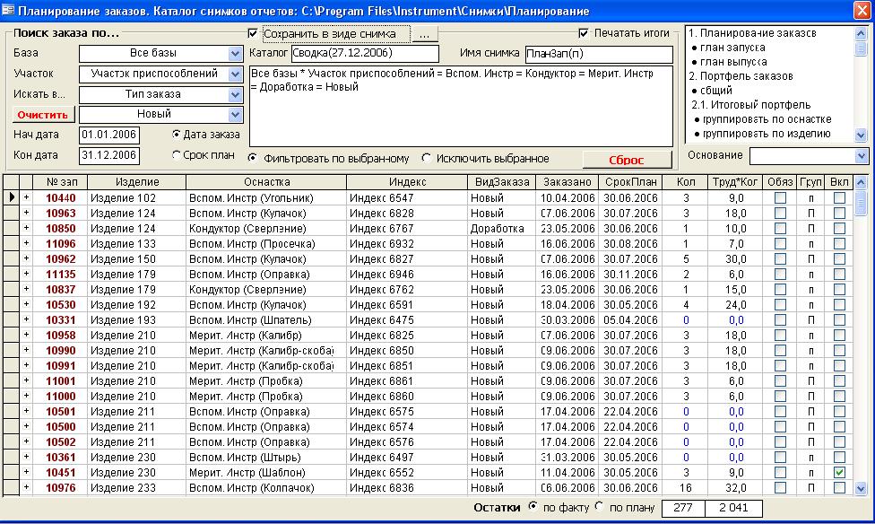Click the Вспом. Инстр (Угольник) cell
The image size is (875, 524).
tap(266, 197)
